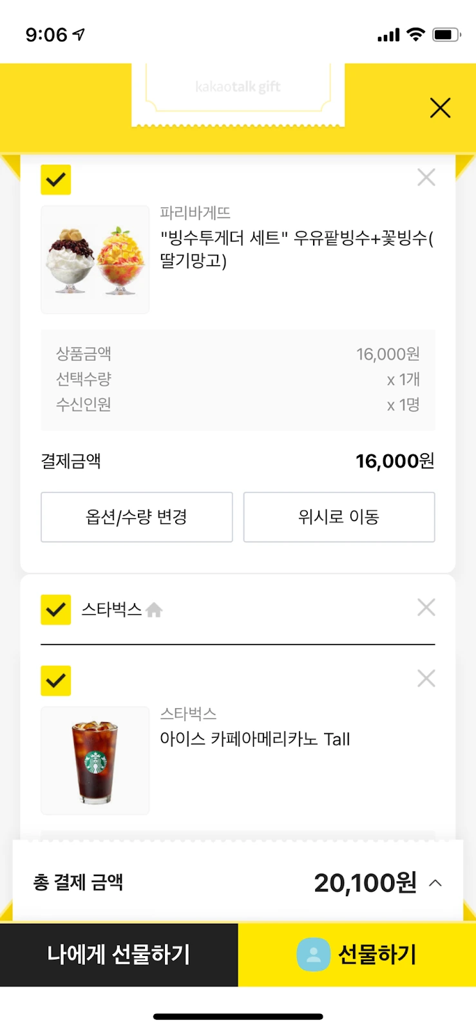The image size is (476, 1030).
Task: Tap the yellow 선물하기 button
Action: tap(357, 955)
